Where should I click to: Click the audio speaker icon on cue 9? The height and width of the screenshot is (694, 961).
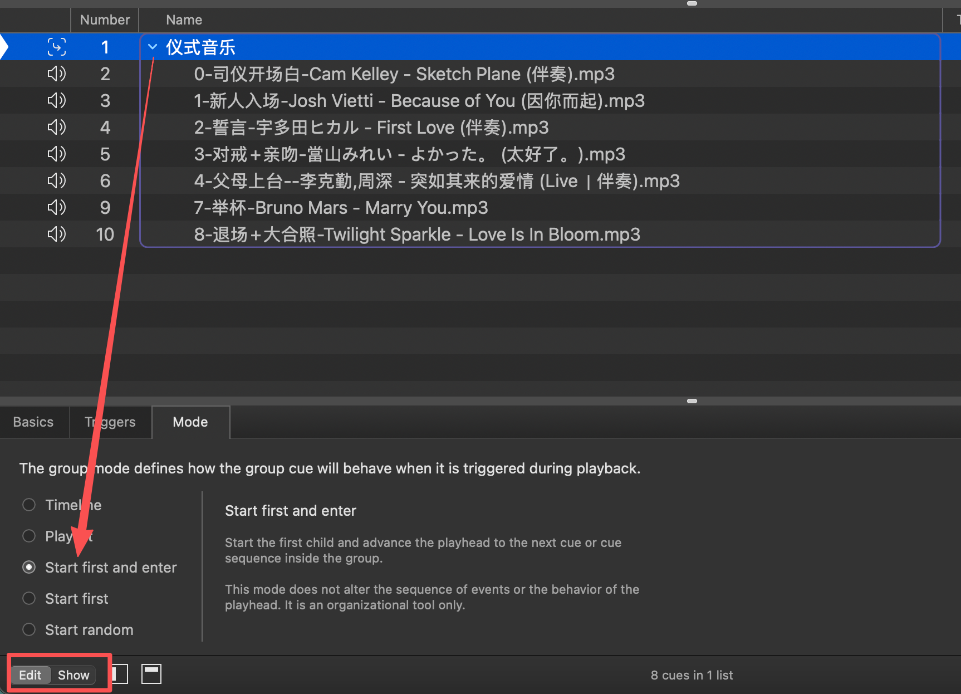tap(57, 207)
